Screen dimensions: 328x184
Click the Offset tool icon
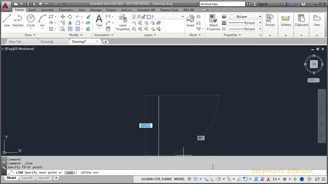pyautogui.click(x=88, y=29)
